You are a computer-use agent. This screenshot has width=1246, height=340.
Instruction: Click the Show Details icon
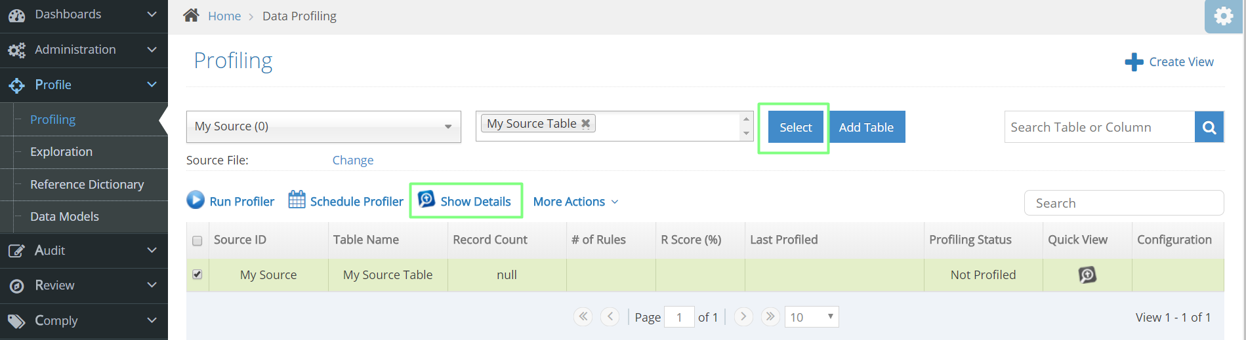(x=426, y=199)
